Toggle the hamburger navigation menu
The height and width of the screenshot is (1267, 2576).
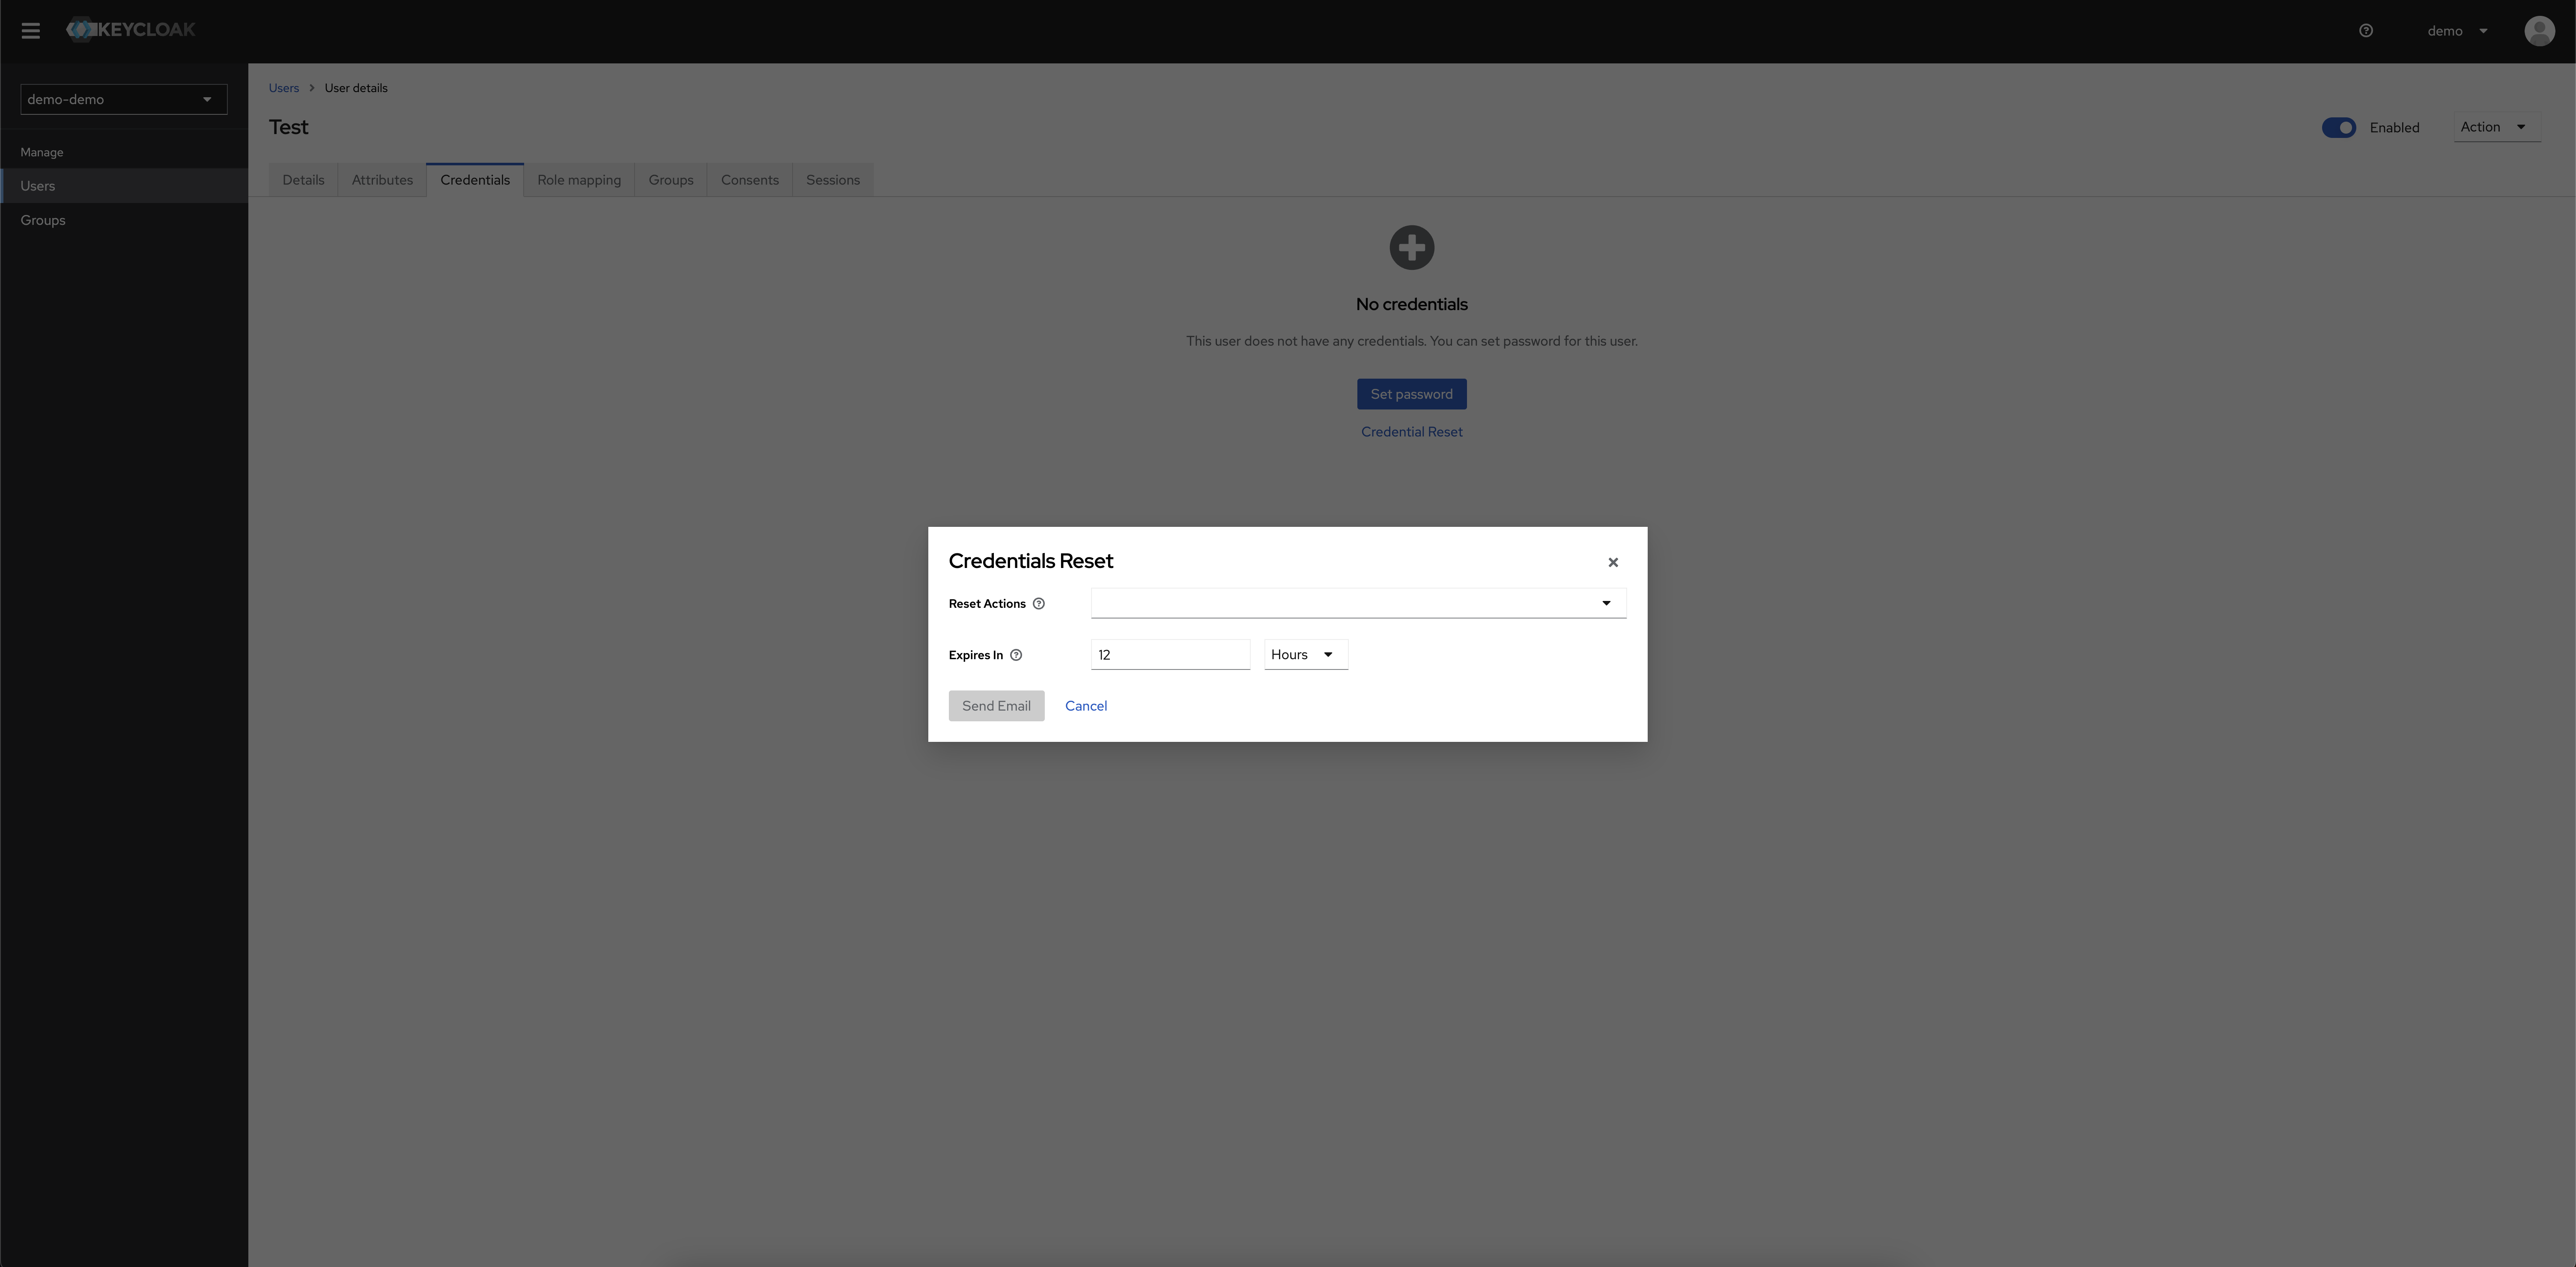pyautogui.click(x=31, y=31)
